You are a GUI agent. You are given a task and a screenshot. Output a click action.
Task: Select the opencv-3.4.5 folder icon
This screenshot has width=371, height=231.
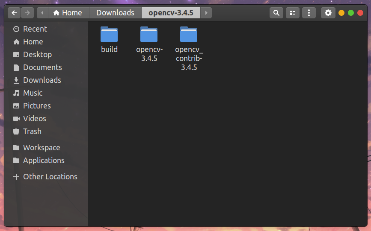click(x=149, y=34)
